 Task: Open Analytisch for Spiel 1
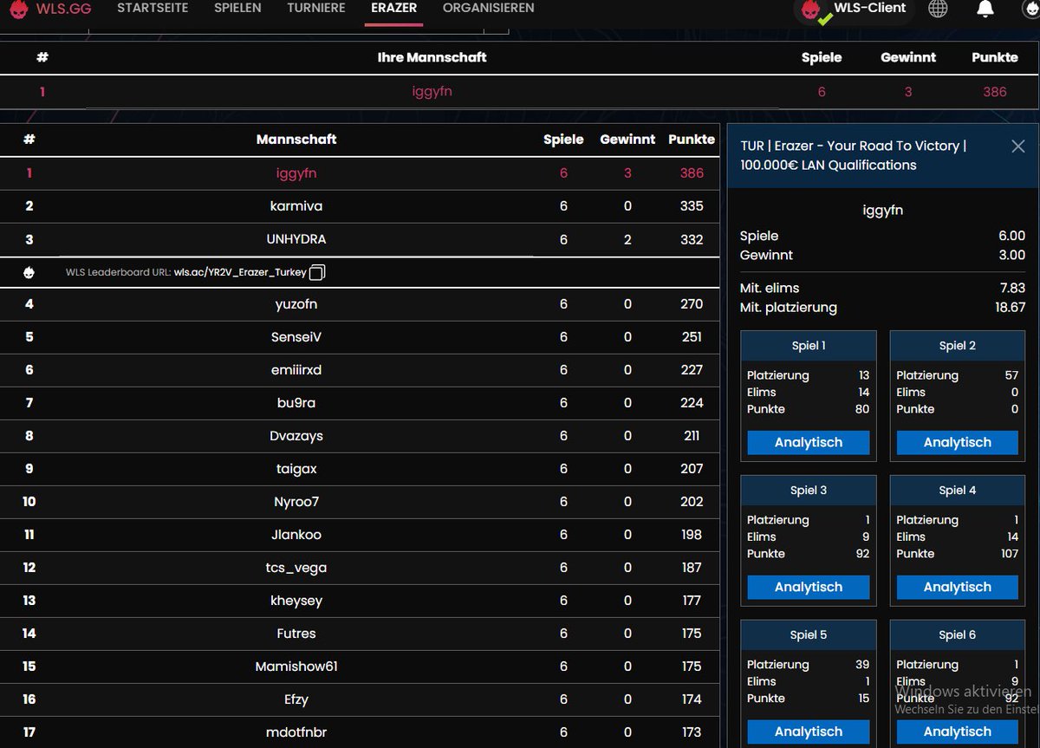[x=809, y=442]
